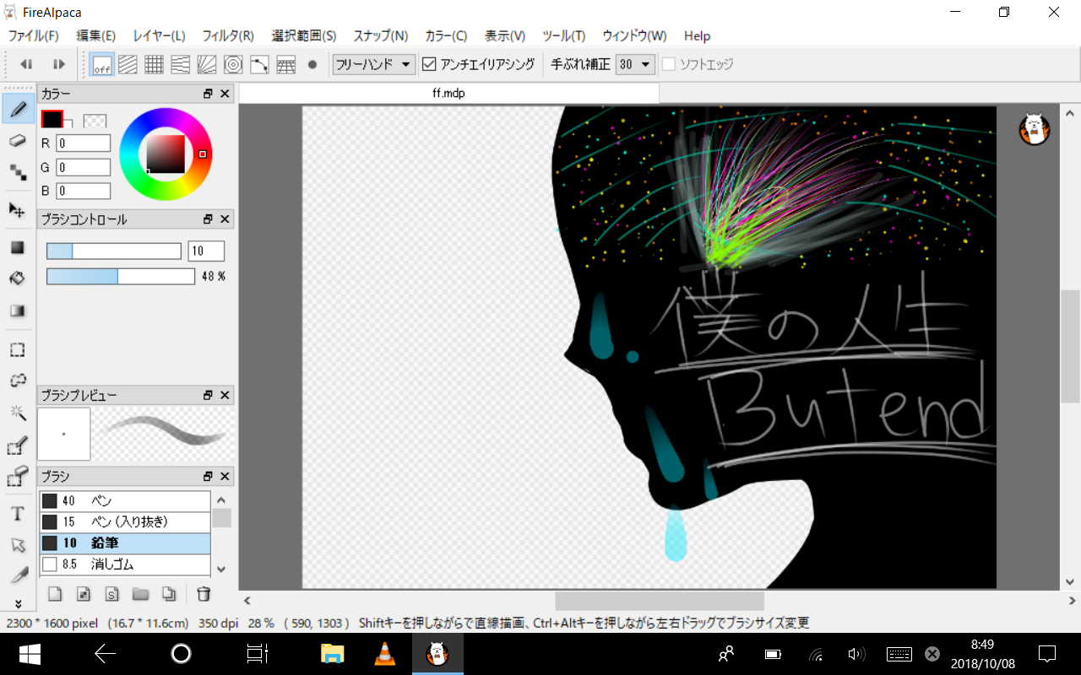The height and width of the screenshot is (675, 1081).
Task: Click the G value input field
Action: pos(84,168)
